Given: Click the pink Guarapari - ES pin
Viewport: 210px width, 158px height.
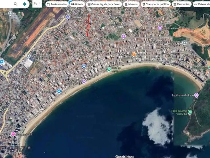Looking at the screenshot, I should (x=13, y=134).
